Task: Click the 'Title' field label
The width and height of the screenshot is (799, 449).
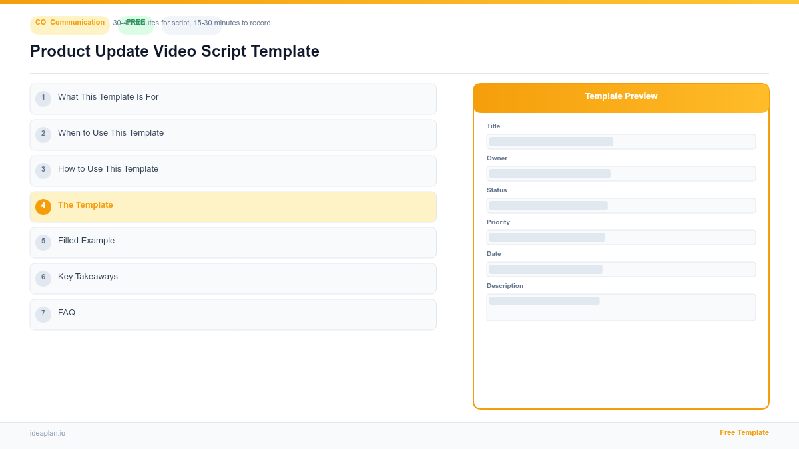Action: click(x=493, y=126)
